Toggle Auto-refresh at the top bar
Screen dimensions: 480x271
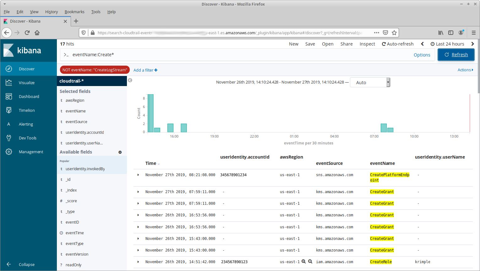[x=398, y=44]
